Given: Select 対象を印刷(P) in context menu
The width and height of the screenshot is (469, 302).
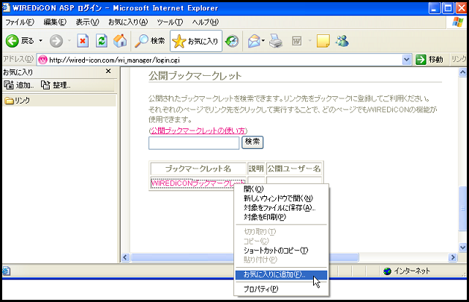Looking at the screenshot, I should coord(281,217).
